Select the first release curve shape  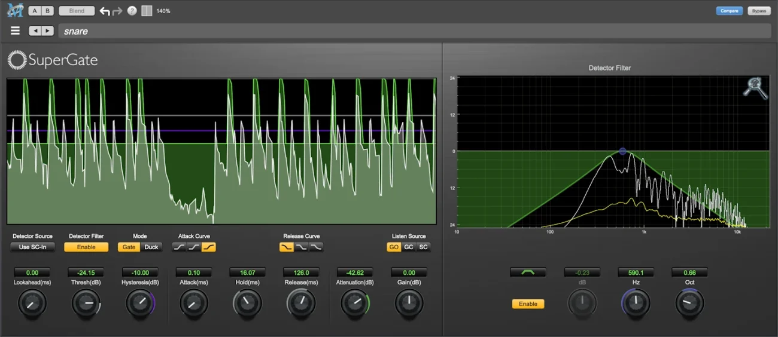pos(287,247)
